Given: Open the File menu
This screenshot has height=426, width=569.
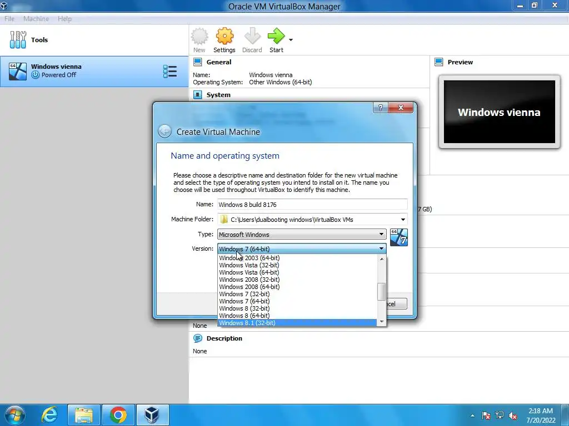Looking at the screenshot, I should click(x=9, y=19).
